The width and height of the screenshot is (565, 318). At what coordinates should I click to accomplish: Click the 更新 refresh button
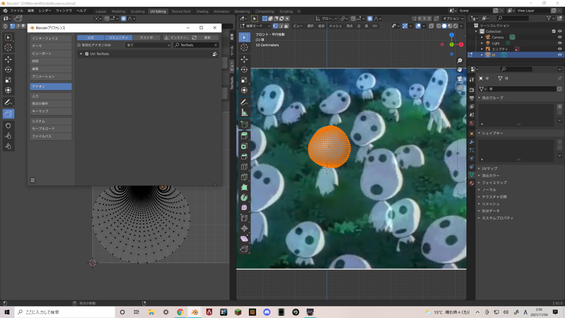[204, 38]
